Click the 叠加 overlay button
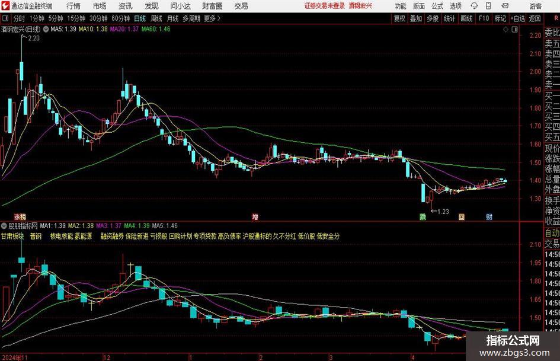 coord(416,18)
